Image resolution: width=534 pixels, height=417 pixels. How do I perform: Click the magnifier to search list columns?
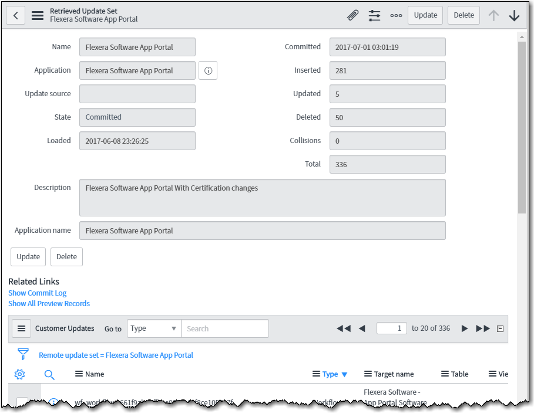tap(49, 374)
